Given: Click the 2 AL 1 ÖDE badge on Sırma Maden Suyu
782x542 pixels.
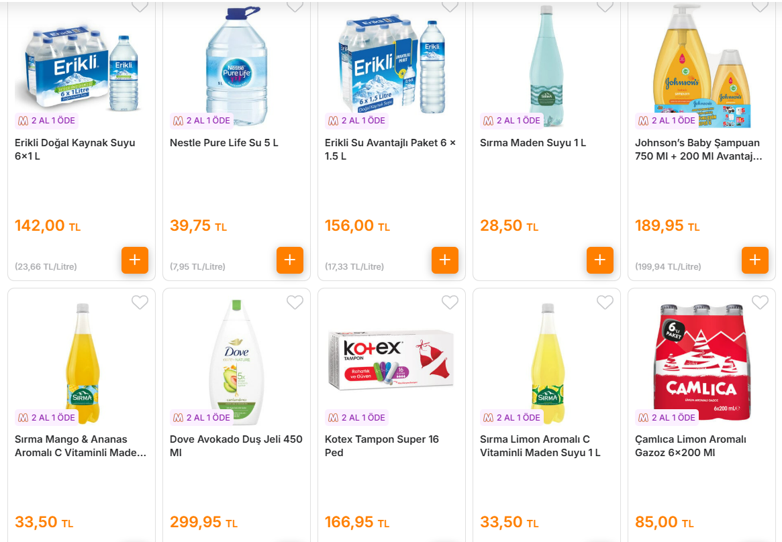Looking at the screenshot, I should point(513,121).
